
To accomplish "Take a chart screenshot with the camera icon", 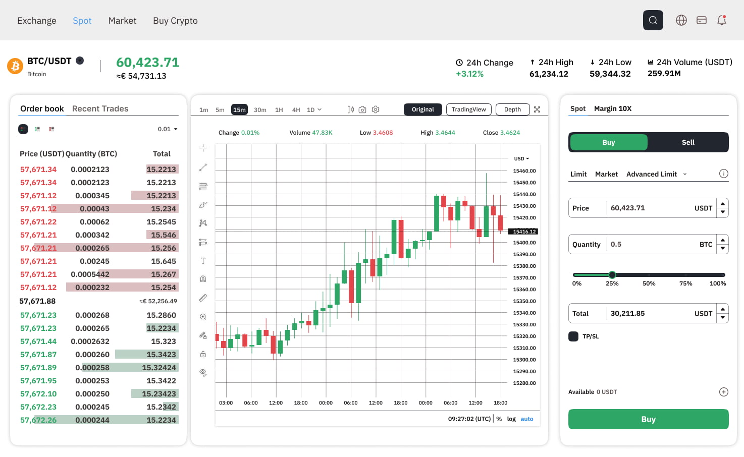I will tap(362, 109).
